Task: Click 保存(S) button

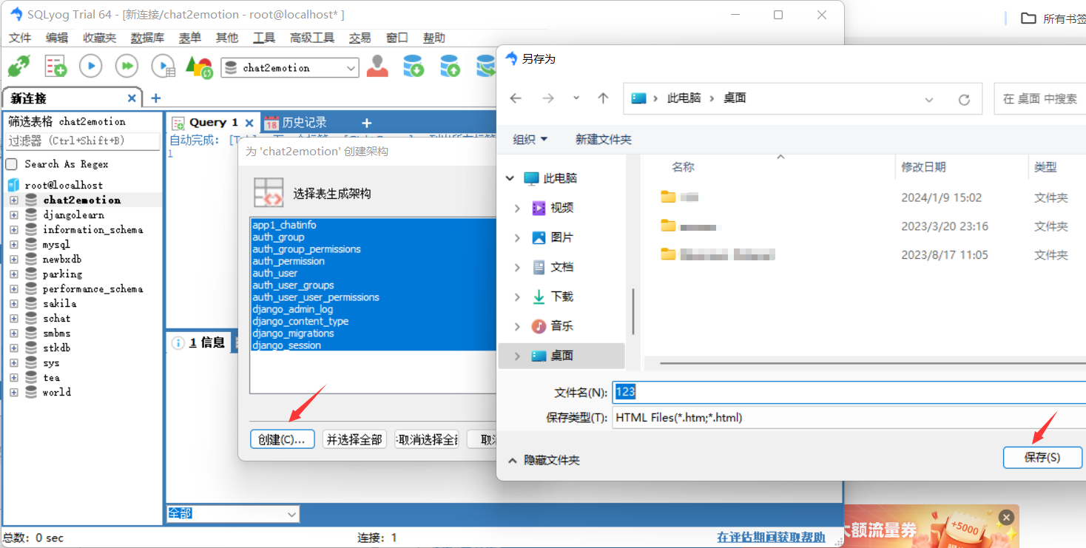Action: click(1042, 457)
